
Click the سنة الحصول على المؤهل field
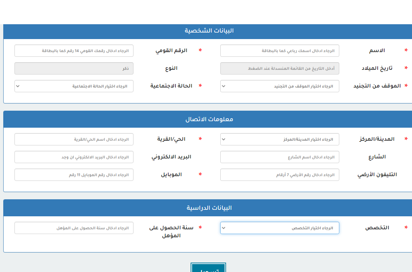click(x=74, y=228)
